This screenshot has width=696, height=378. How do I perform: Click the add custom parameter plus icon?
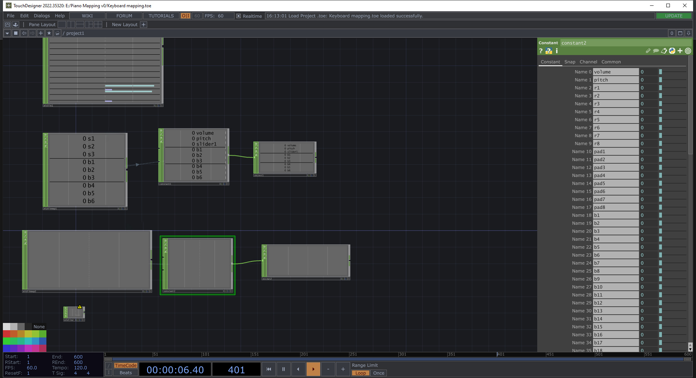click(680, 51)
